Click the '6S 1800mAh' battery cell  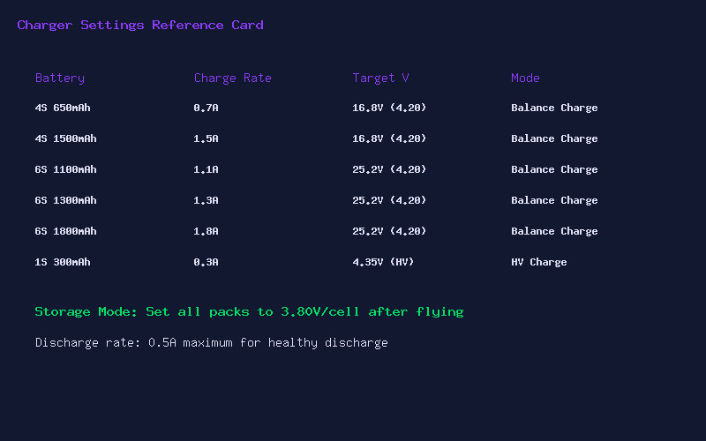[65, 231]
